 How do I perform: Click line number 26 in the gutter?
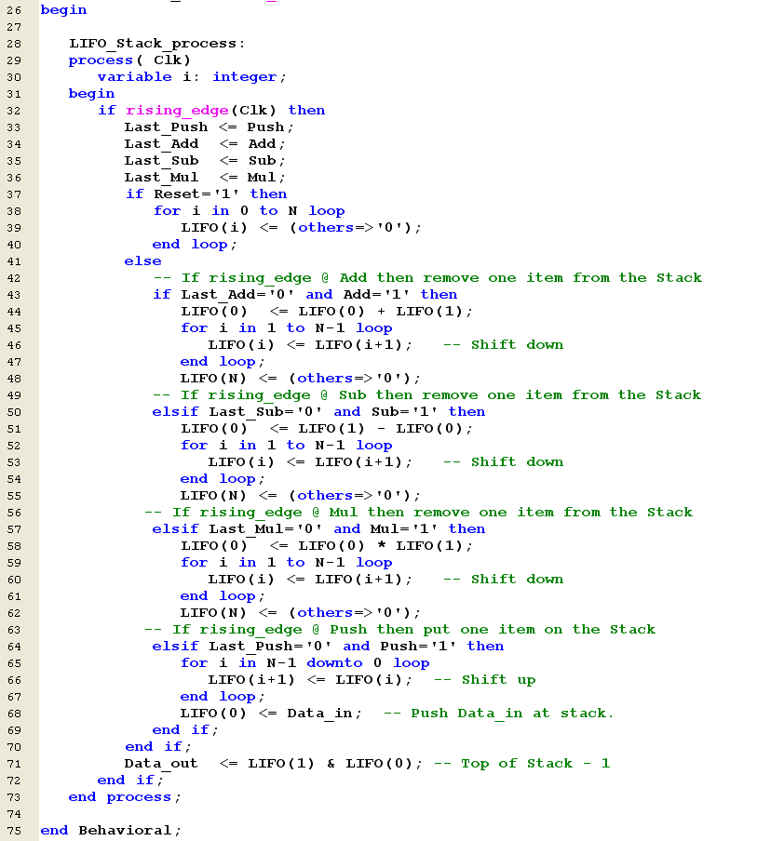(x=14, y=10)
